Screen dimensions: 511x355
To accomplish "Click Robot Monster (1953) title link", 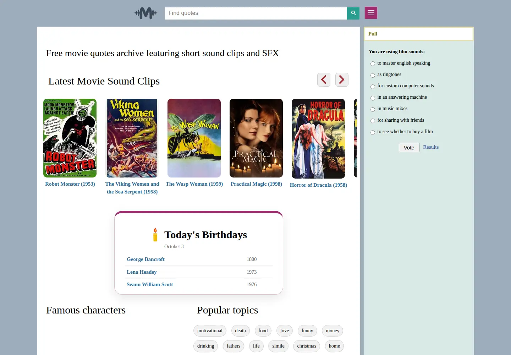I will (70, 184).
